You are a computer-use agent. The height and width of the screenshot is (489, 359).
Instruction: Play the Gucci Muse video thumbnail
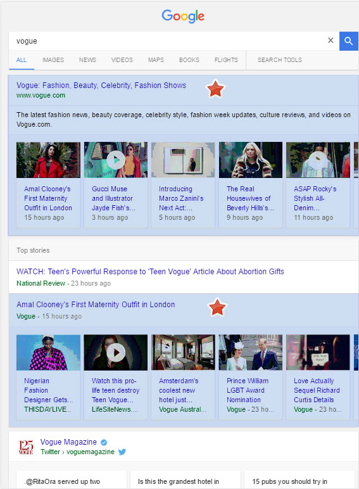click(116, 160)
